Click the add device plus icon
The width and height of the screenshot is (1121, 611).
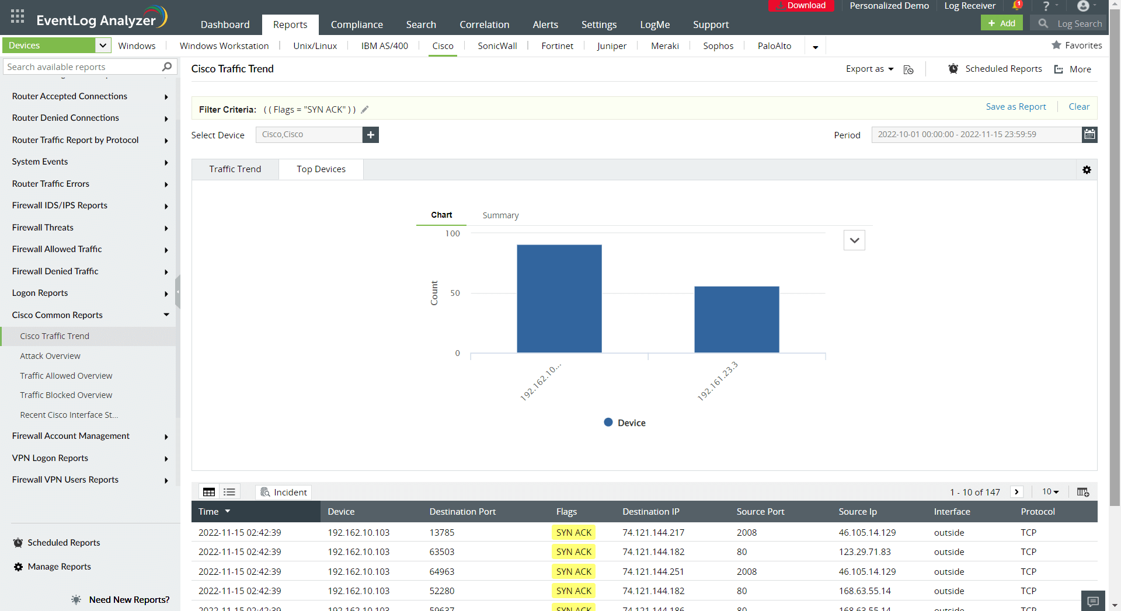pos(371,135)
